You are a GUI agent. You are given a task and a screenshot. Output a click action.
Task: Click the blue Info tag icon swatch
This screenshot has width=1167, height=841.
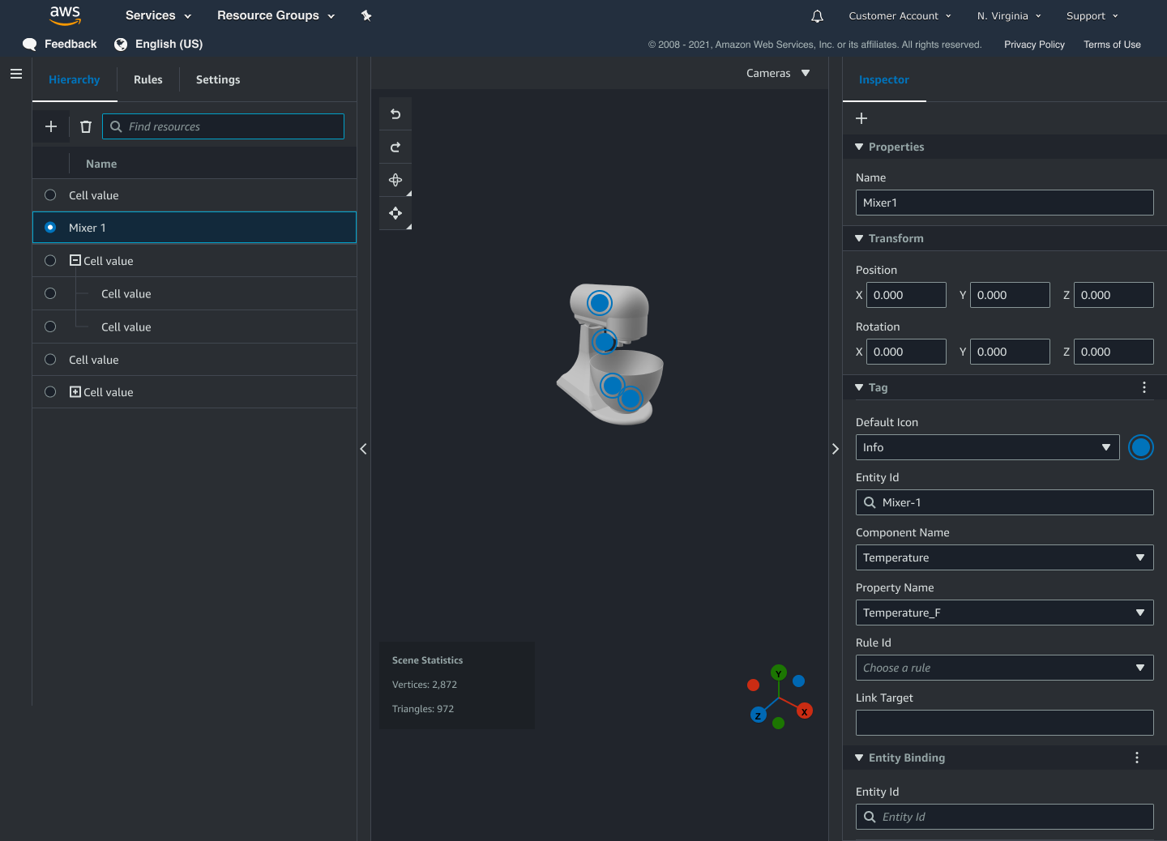pyautogui.click(x=1141, y=446)
